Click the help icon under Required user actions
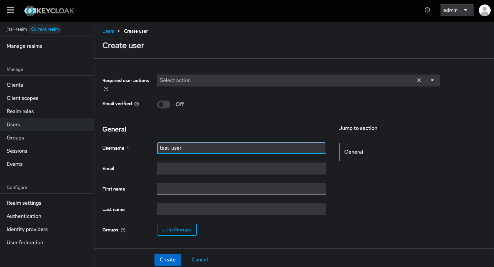 coord(106,89)
